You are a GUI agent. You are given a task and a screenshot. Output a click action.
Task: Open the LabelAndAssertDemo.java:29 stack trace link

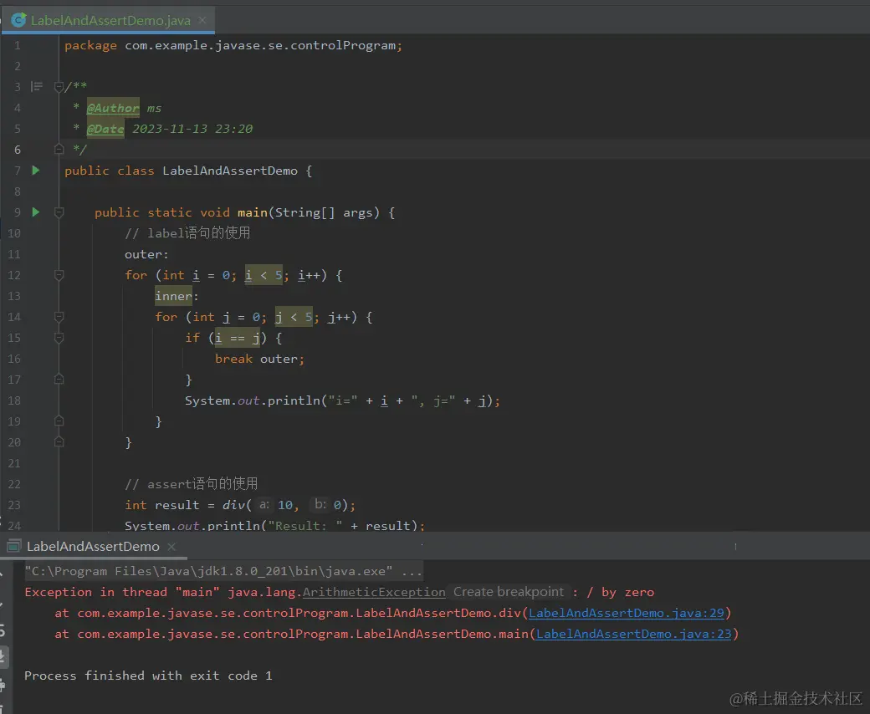(627, 613)
